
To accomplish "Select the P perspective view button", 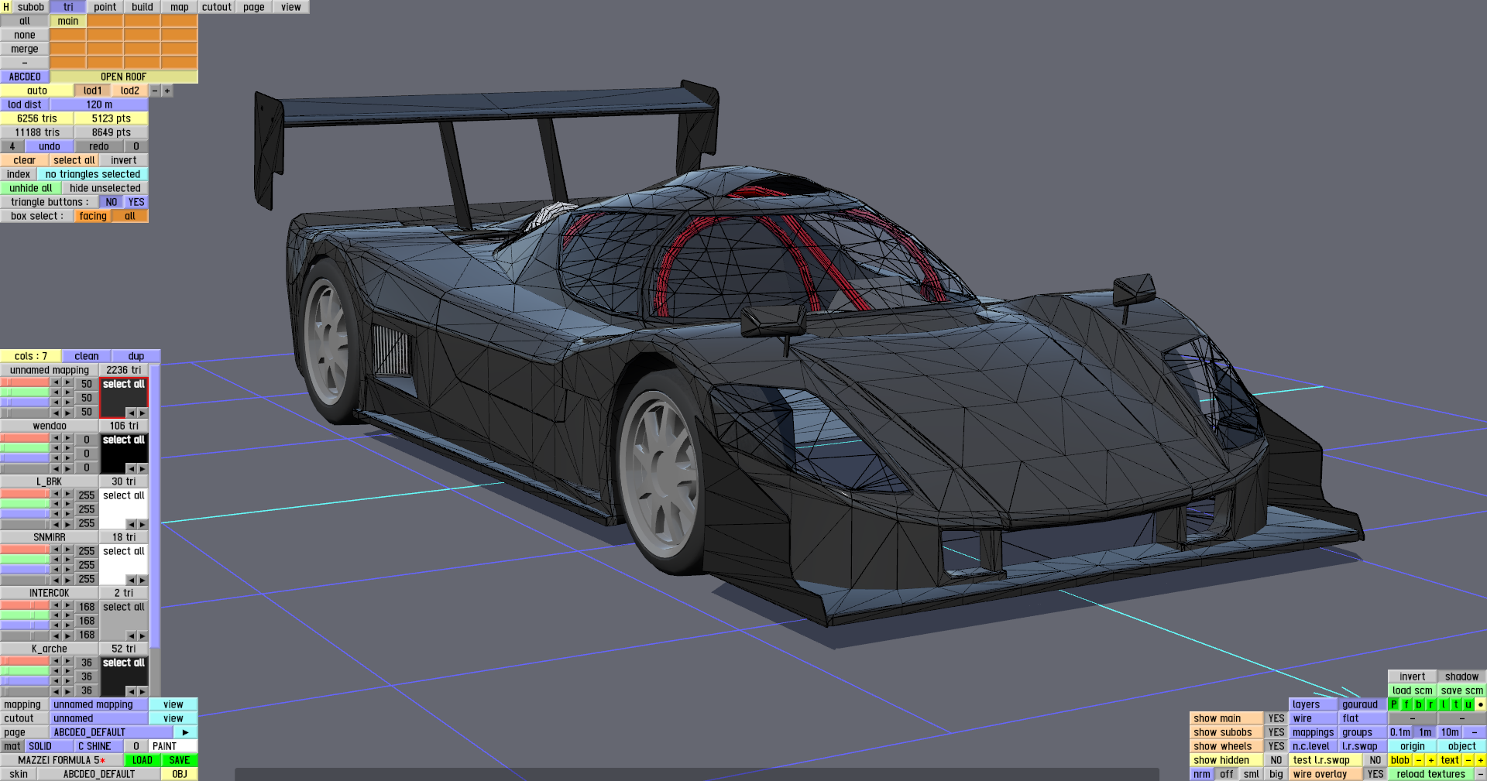I will click(1394, 704).
